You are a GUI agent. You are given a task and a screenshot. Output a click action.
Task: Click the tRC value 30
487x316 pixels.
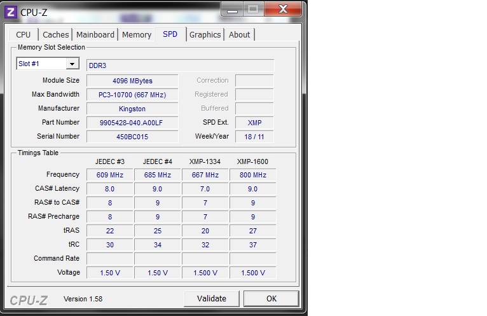click(110, 245)
